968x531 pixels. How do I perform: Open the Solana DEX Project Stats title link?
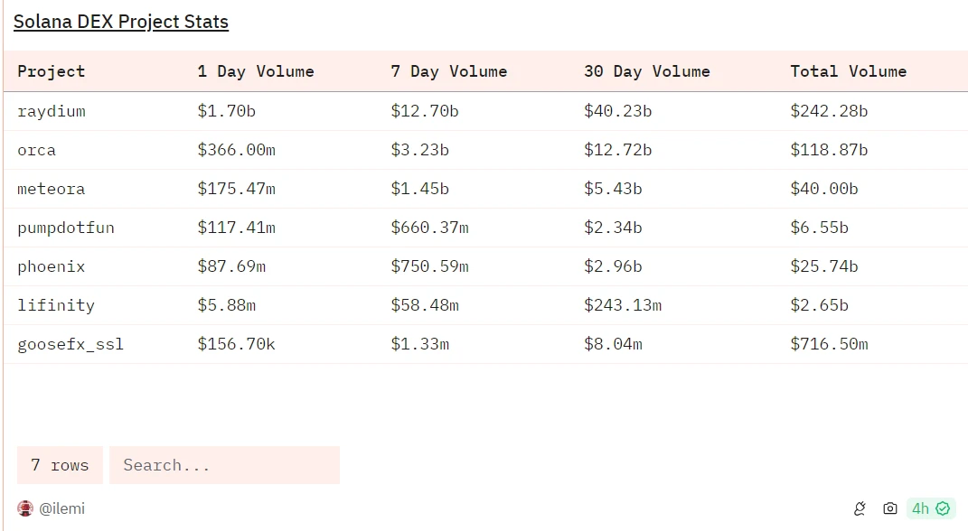(x=120, y=22)
